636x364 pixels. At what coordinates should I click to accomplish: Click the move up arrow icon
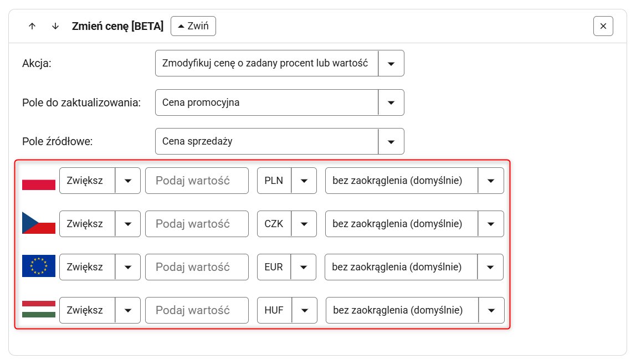tap(32, 26)
